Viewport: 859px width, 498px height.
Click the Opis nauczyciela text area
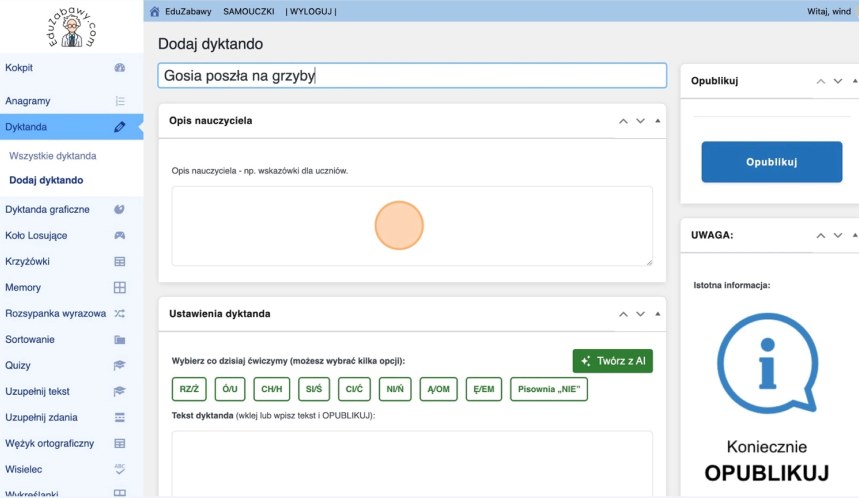412,226
